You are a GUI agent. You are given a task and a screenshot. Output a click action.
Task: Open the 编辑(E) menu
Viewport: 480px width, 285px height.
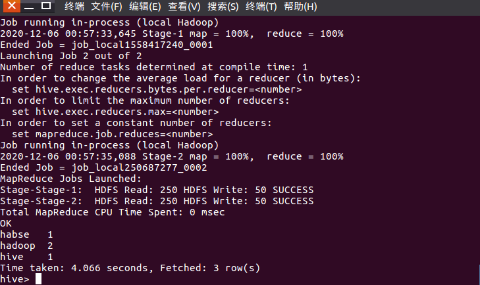(x=145, y=7)
